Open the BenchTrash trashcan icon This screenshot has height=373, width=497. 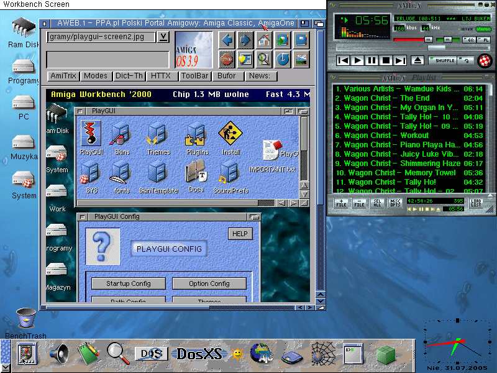click(x=26, y=318)
